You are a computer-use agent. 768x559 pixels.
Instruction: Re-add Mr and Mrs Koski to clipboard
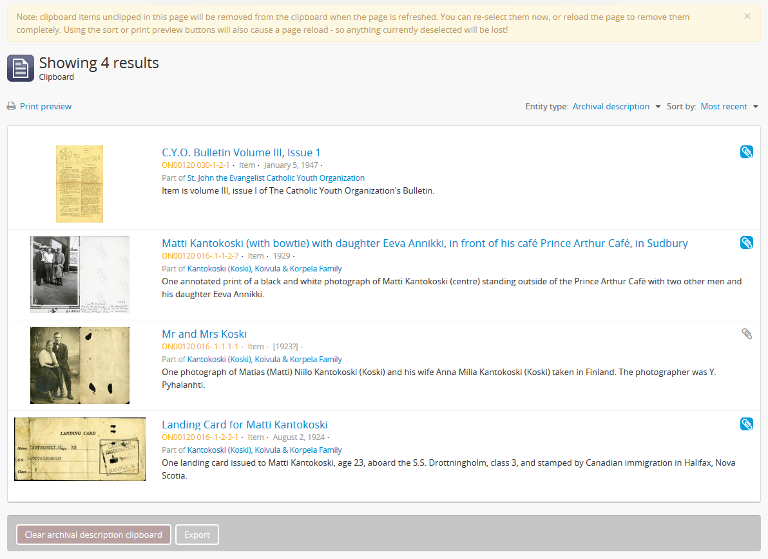click(746, 334)
